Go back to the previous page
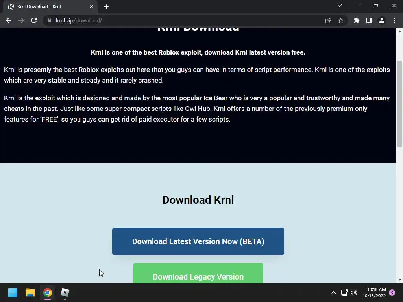Image resolution: width=403 pixels, height=302 pixels. tap(9, 20)
